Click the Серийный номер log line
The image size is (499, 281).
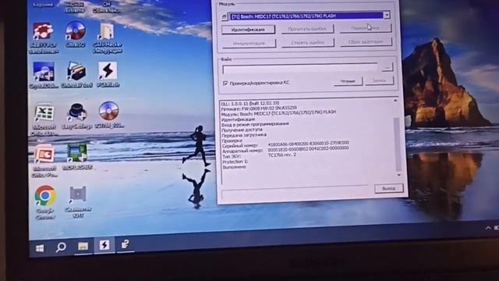pos(285,144)
